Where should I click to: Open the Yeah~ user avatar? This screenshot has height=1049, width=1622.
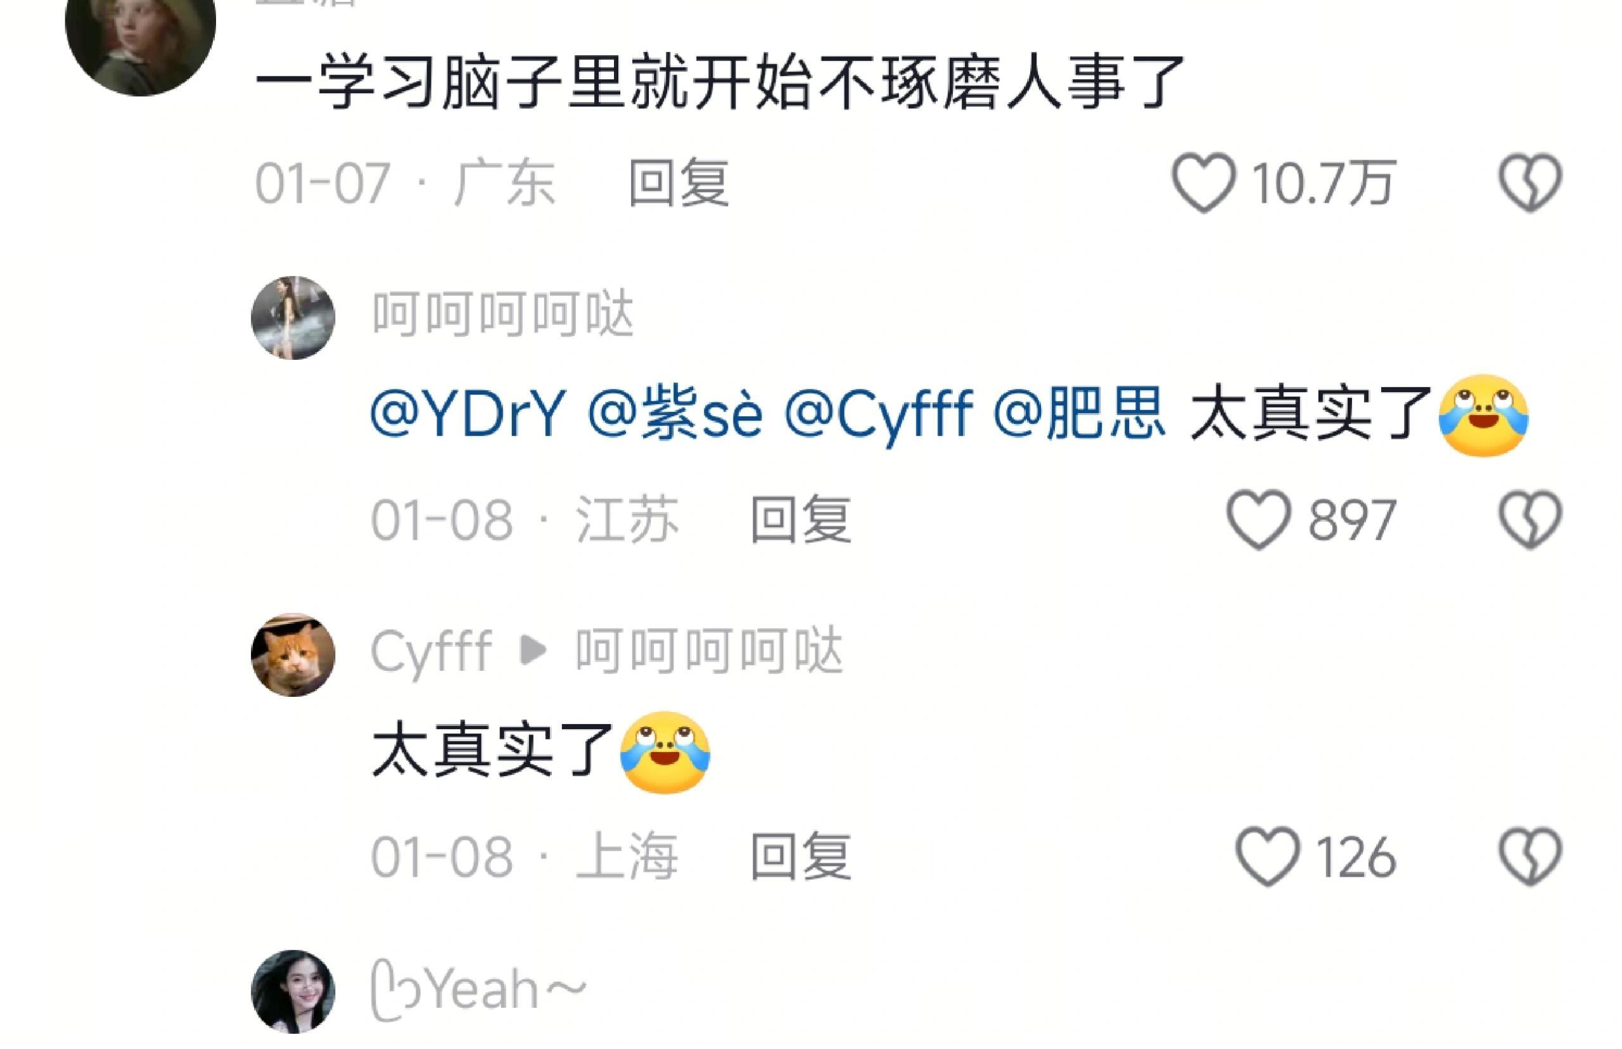tap(293, 991)
